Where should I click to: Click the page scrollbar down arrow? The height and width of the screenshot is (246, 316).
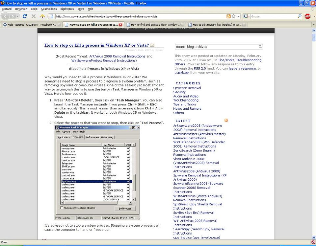[x=314, y=237]
